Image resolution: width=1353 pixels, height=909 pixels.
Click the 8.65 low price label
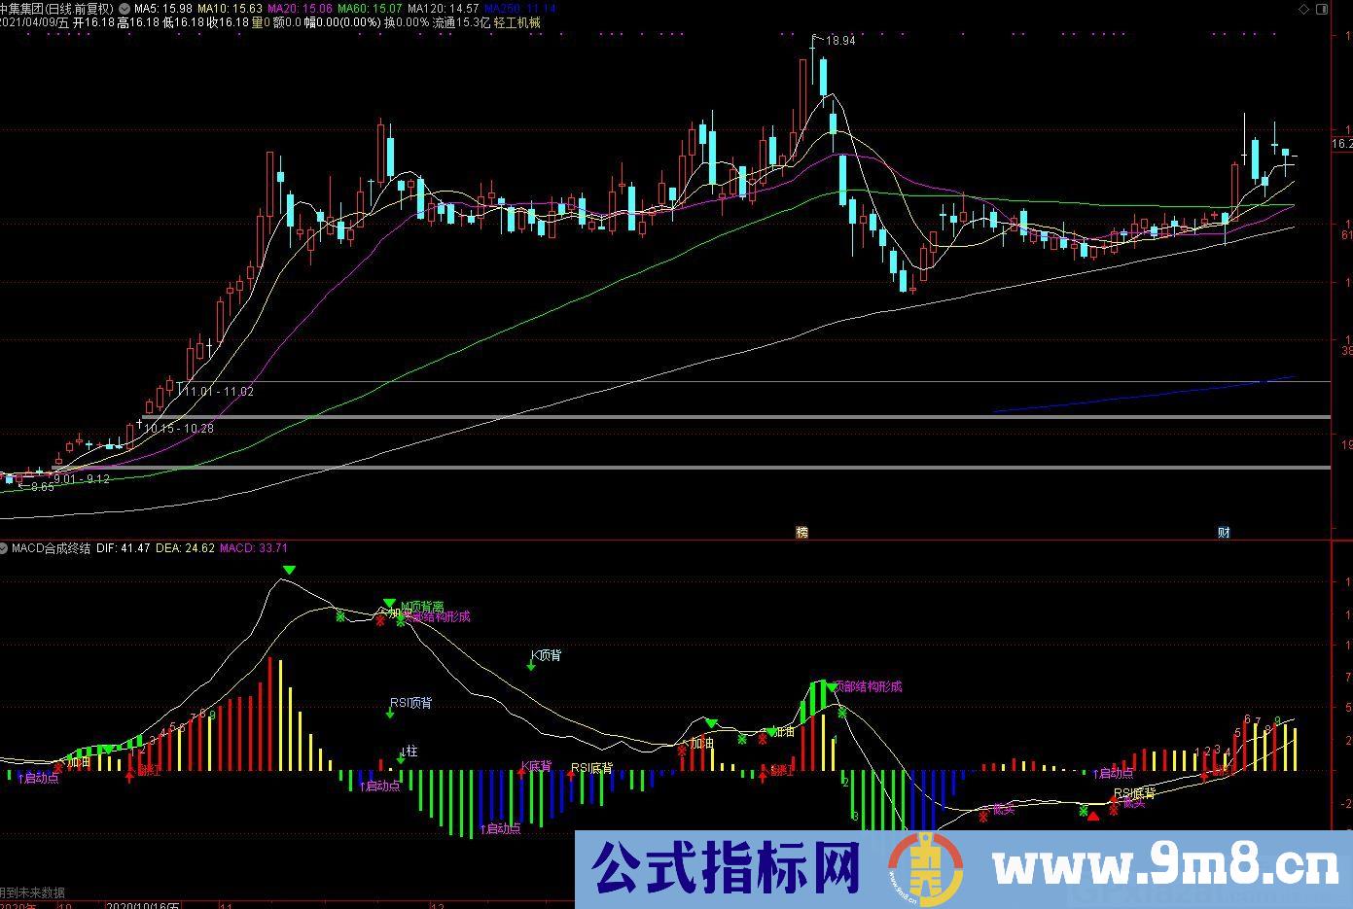pyautogui.click(x=42, y=486)
